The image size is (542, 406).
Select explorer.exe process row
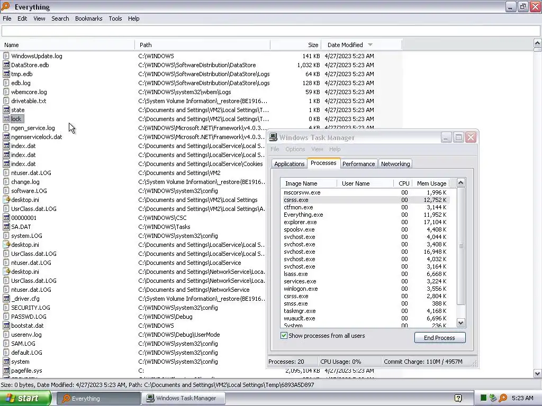(365, 222)
